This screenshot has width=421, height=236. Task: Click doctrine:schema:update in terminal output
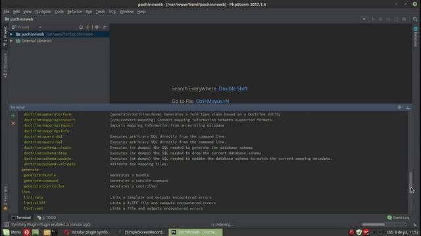click(x=47, y=159)
